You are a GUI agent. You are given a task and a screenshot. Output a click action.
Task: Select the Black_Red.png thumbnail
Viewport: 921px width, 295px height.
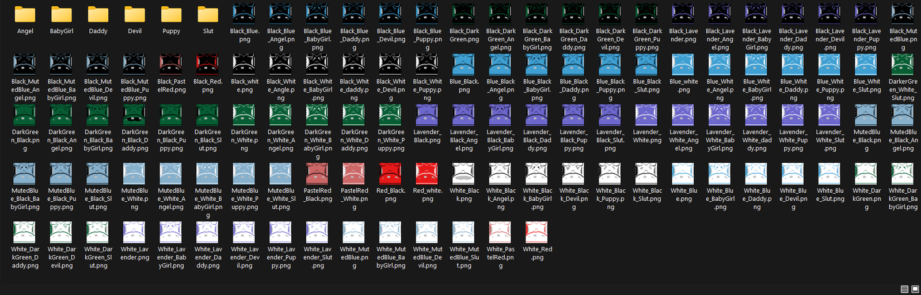208,65
